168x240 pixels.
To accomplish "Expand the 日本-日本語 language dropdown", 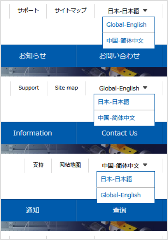I will [x=128, y=11].
